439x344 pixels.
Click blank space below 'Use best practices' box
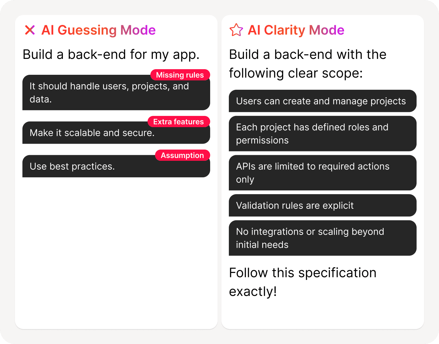(x=116, y=249)
